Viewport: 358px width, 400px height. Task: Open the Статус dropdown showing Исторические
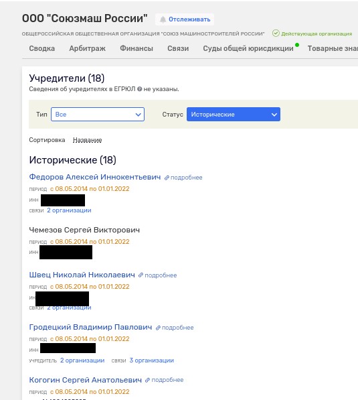click(234, 115)
